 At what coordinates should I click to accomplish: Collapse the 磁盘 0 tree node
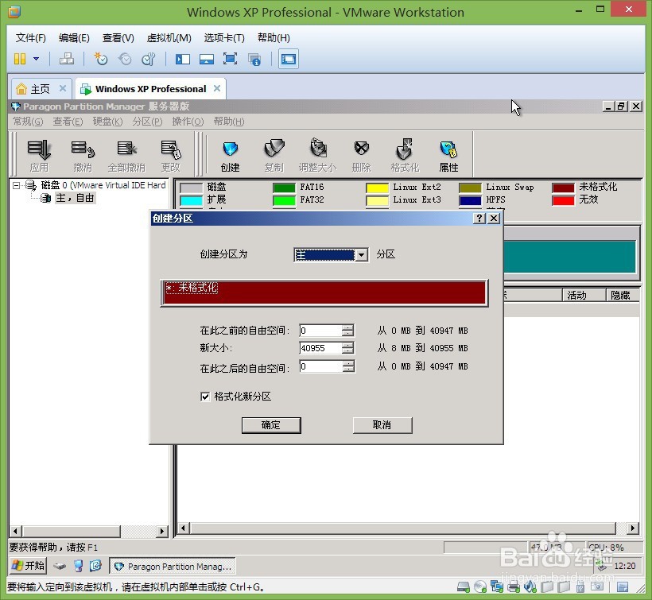pyautogui.click(x=16, y=185)
